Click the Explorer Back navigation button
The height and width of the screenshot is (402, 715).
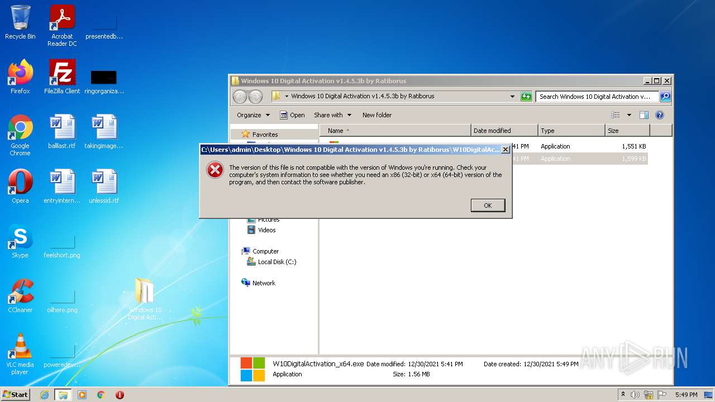pos(240,97)
